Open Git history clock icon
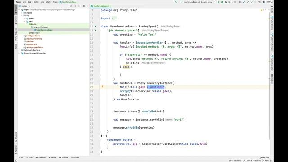The height and width of the screenshot is (162, 288). [256, 2]
